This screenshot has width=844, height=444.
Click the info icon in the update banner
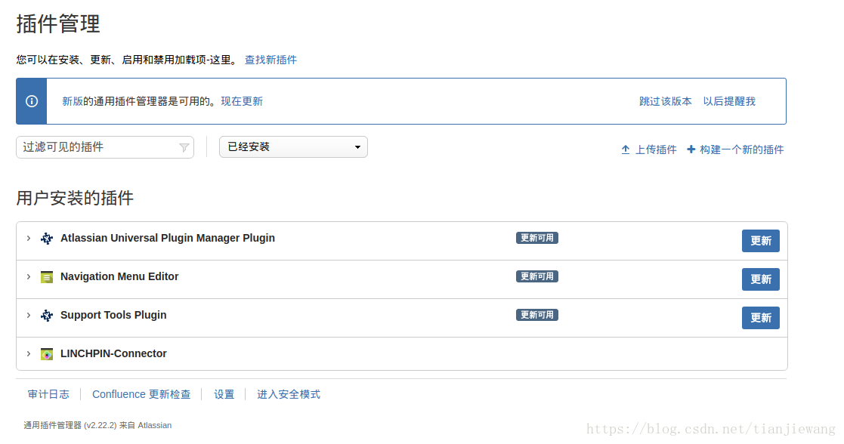pyautogui.click(x=32, y=101)
